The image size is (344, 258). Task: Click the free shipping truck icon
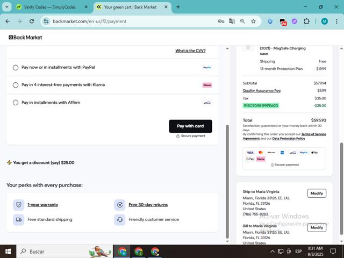(x=19, y=220)
